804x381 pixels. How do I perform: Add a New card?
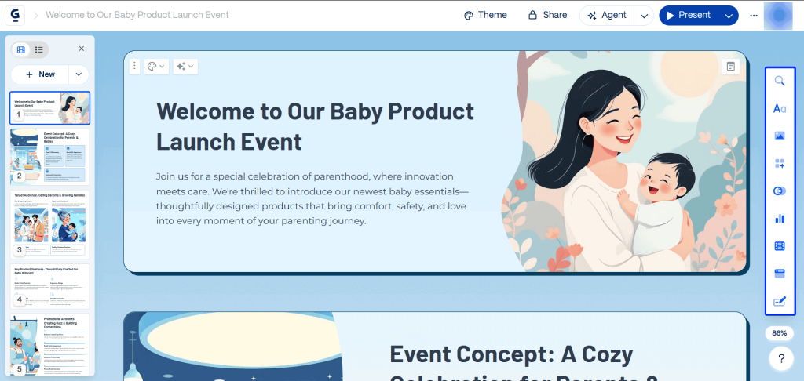(40, 74)
